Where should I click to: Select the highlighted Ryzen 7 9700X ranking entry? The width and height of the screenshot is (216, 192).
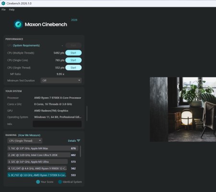tap(36, 175)
